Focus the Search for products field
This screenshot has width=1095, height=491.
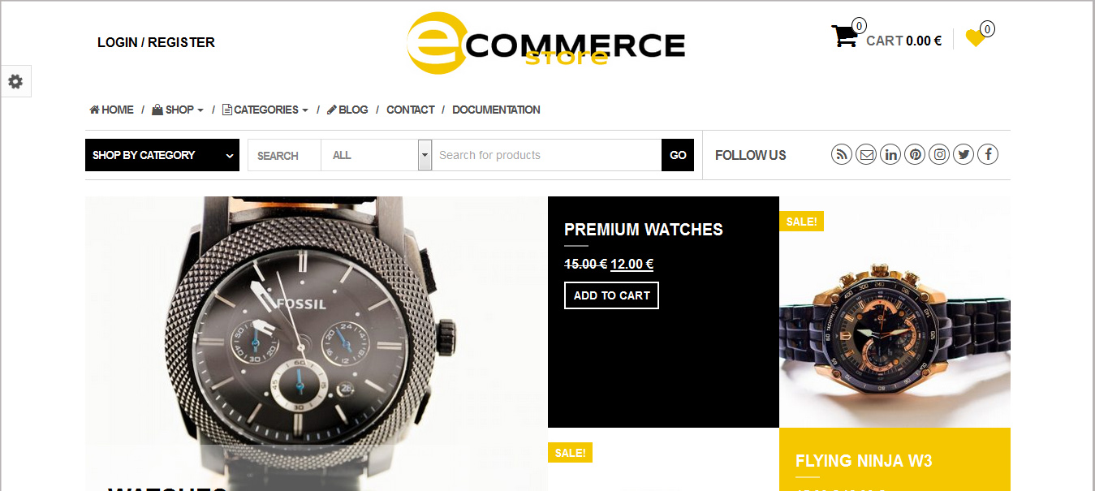[x=546, y=155]
